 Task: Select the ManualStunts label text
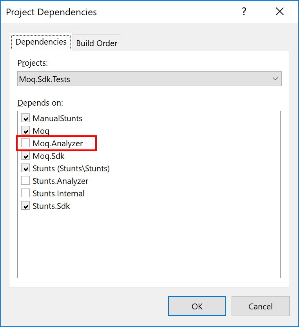[x=58, y=119]
